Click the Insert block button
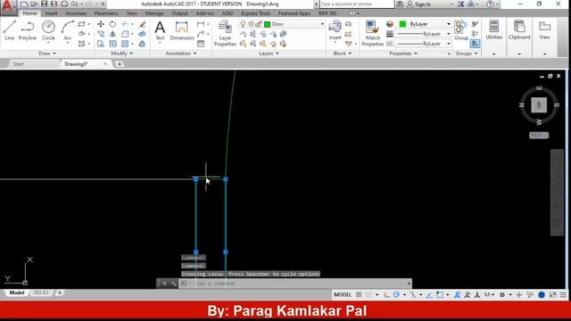Viewport: 571px width, 321px height. [x=335, y=30]
